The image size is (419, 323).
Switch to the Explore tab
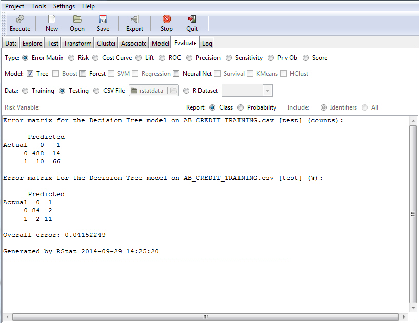coord(32,43)
